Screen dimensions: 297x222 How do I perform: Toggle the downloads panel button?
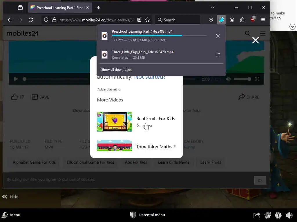click(221, 20)
